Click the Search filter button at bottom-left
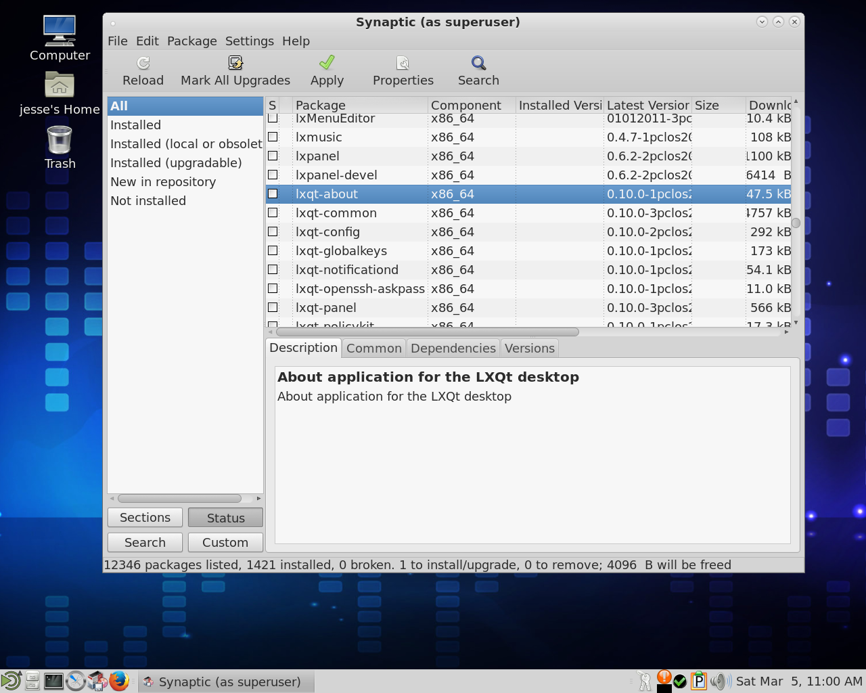 (145, 542)
